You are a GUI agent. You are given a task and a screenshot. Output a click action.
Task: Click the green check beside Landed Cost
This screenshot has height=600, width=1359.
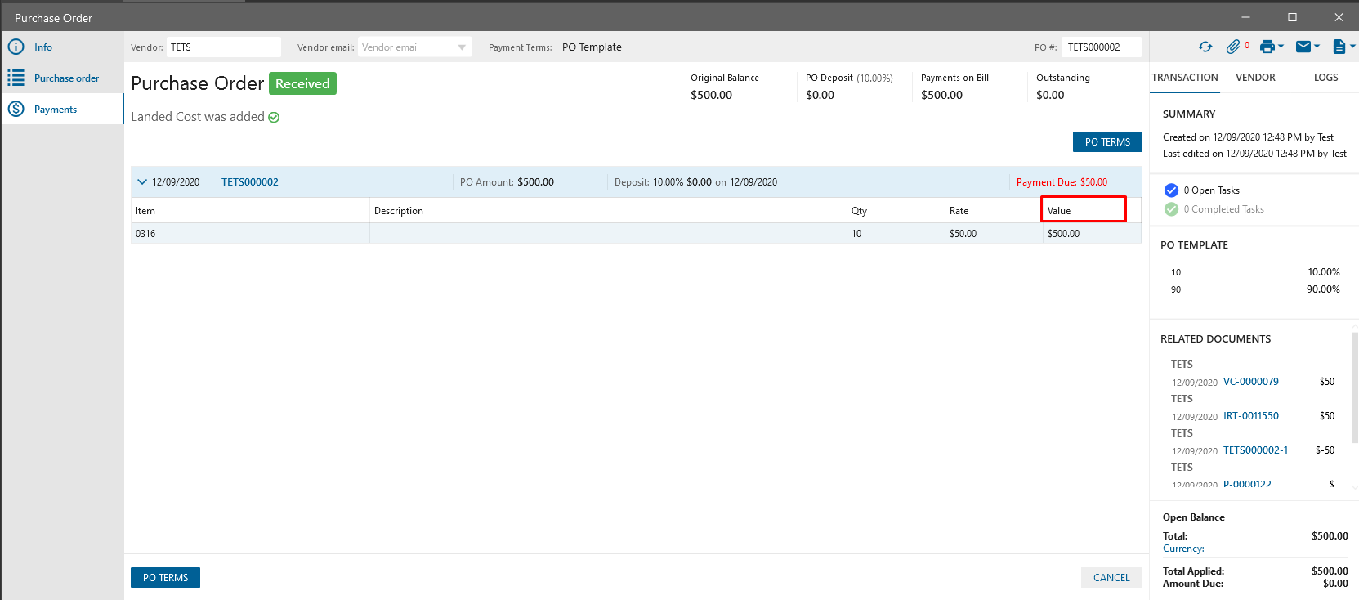pyautogui.click(x=275, y=117)
